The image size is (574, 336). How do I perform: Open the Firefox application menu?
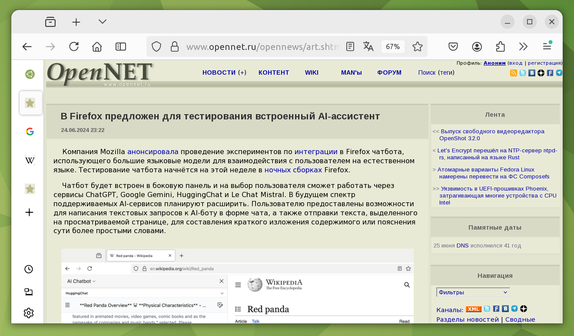click(547, 46)
